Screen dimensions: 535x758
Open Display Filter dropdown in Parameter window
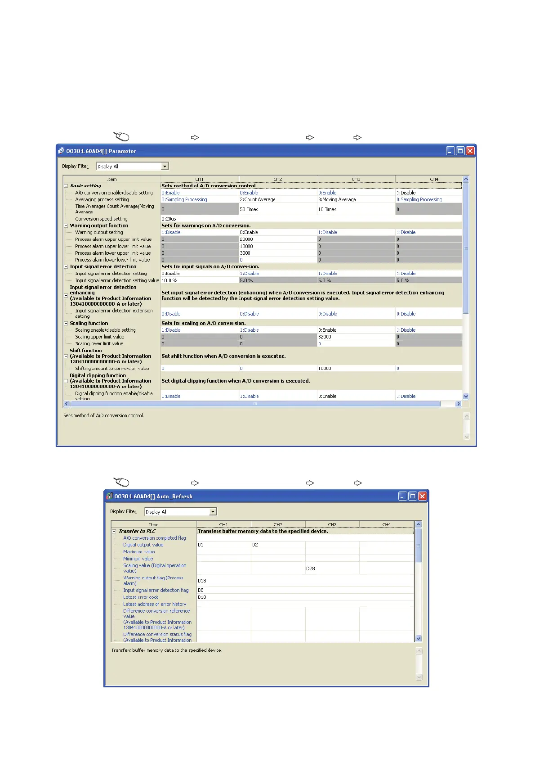[165, 166]
